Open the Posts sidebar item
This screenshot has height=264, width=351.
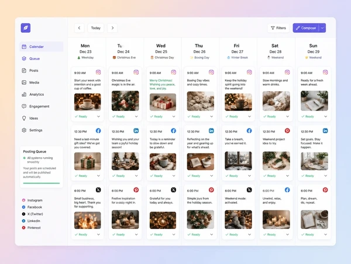41,71
